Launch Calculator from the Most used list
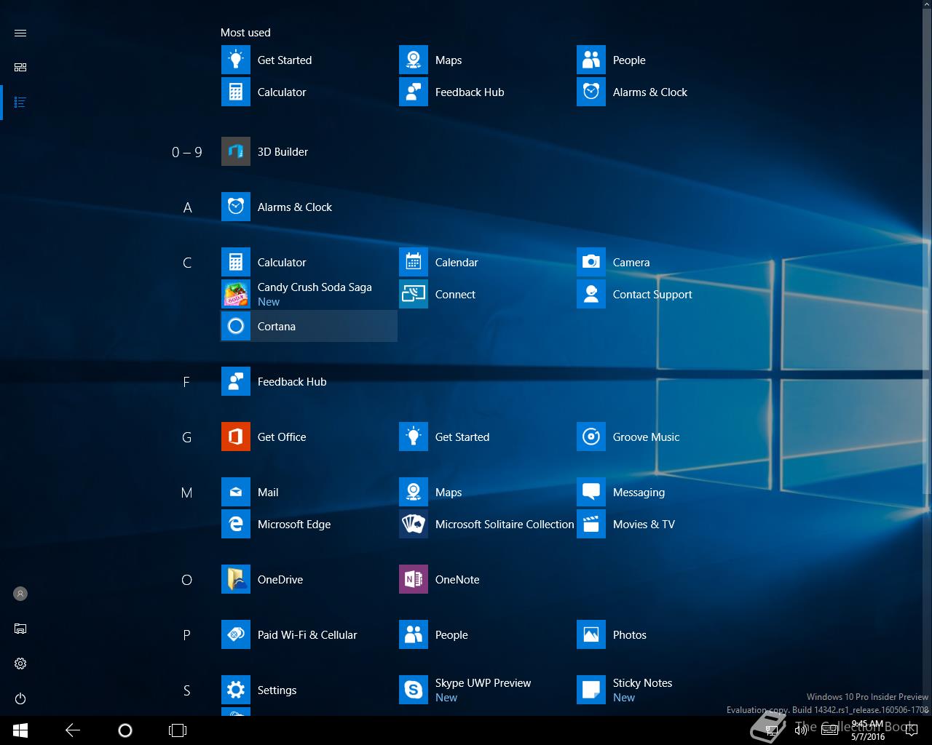The height and width of the screenshot is (745, 932). (x=309, y=92)
